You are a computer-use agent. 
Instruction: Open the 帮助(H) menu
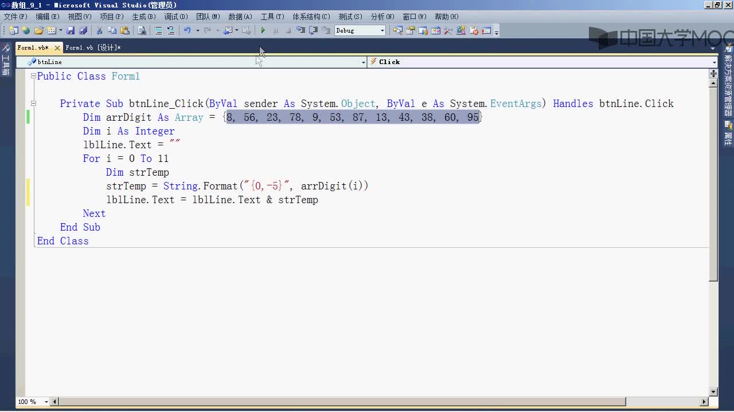[x=446, y=17]
